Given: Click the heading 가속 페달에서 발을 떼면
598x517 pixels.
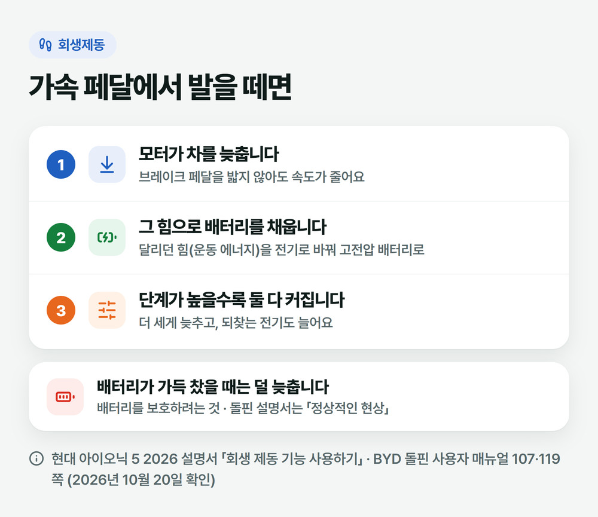Looking at the screenshot, I should point(160,87).
